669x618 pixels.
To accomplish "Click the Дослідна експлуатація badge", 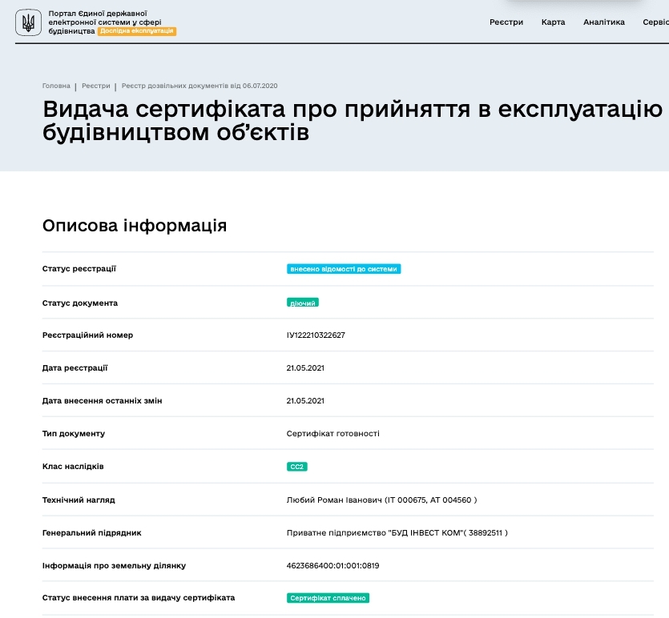I will [136, 31].
